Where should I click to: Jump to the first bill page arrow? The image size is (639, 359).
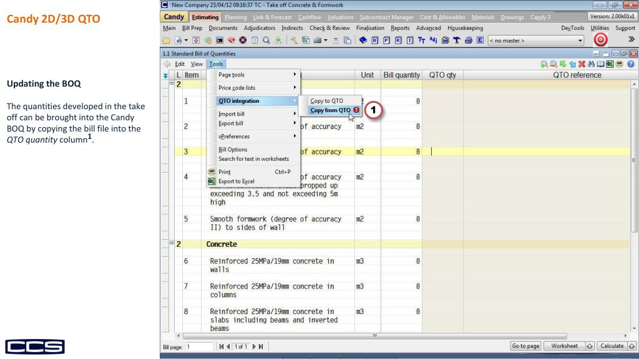222,347
